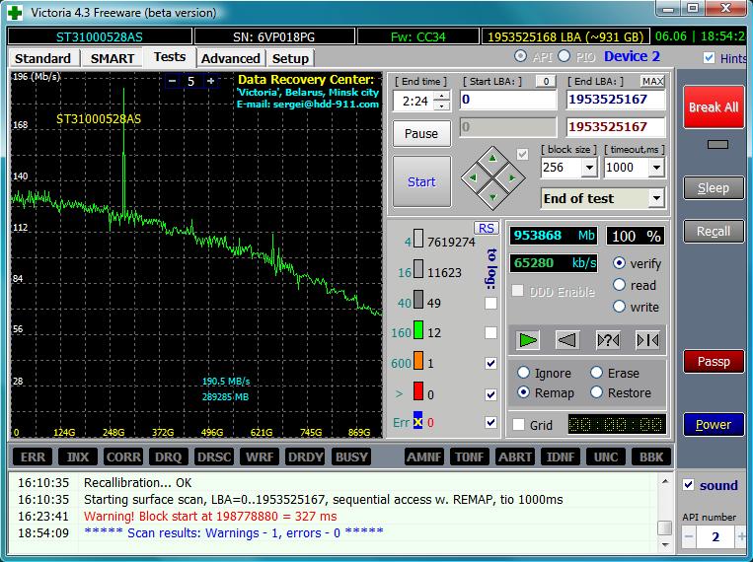Enable the Grid checkbox
753x562 pixels.
coord(518,425)
